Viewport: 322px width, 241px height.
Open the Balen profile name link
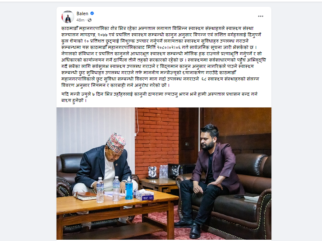(x=82, y=13)
